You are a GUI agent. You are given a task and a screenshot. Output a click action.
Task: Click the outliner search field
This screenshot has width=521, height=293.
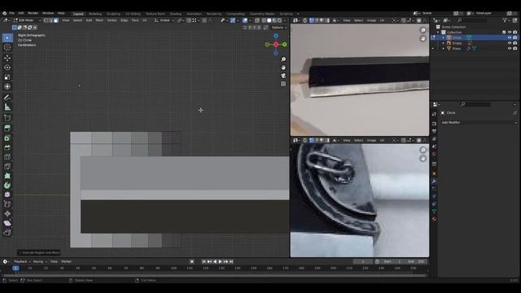coord(472,20)
